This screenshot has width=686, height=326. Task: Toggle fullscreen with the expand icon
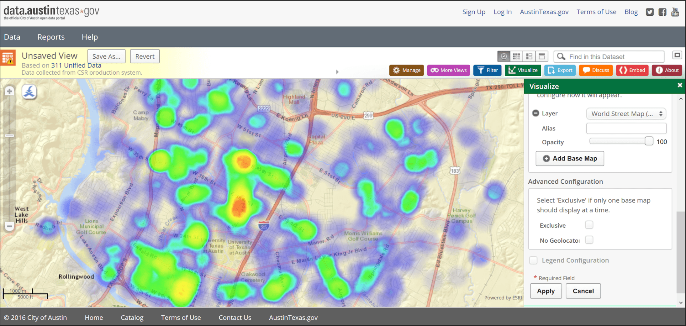pyautogui.click(x=677, y=55)
